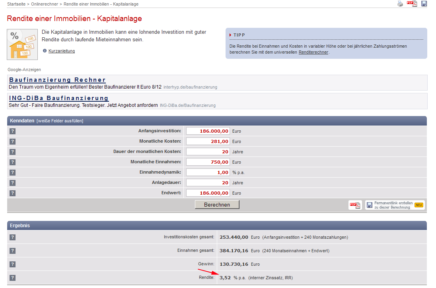
Task: Click the save diskette icon in header
Action: point(424,4)
